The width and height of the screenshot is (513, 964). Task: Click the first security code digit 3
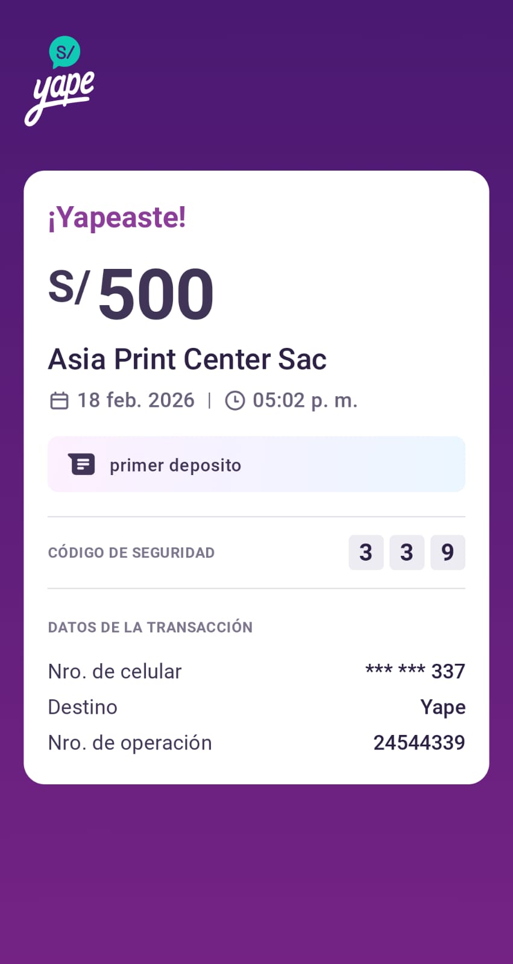point(366,552)
